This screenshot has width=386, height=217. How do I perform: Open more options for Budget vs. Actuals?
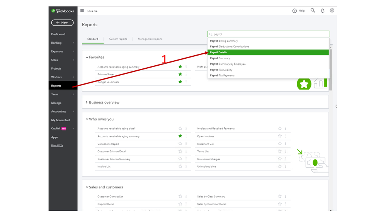click(186, 82)
